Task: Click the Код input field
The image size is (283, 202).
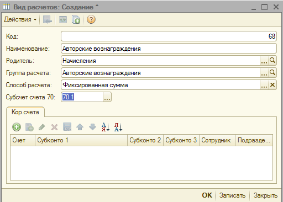Action: tap(169, 36)
